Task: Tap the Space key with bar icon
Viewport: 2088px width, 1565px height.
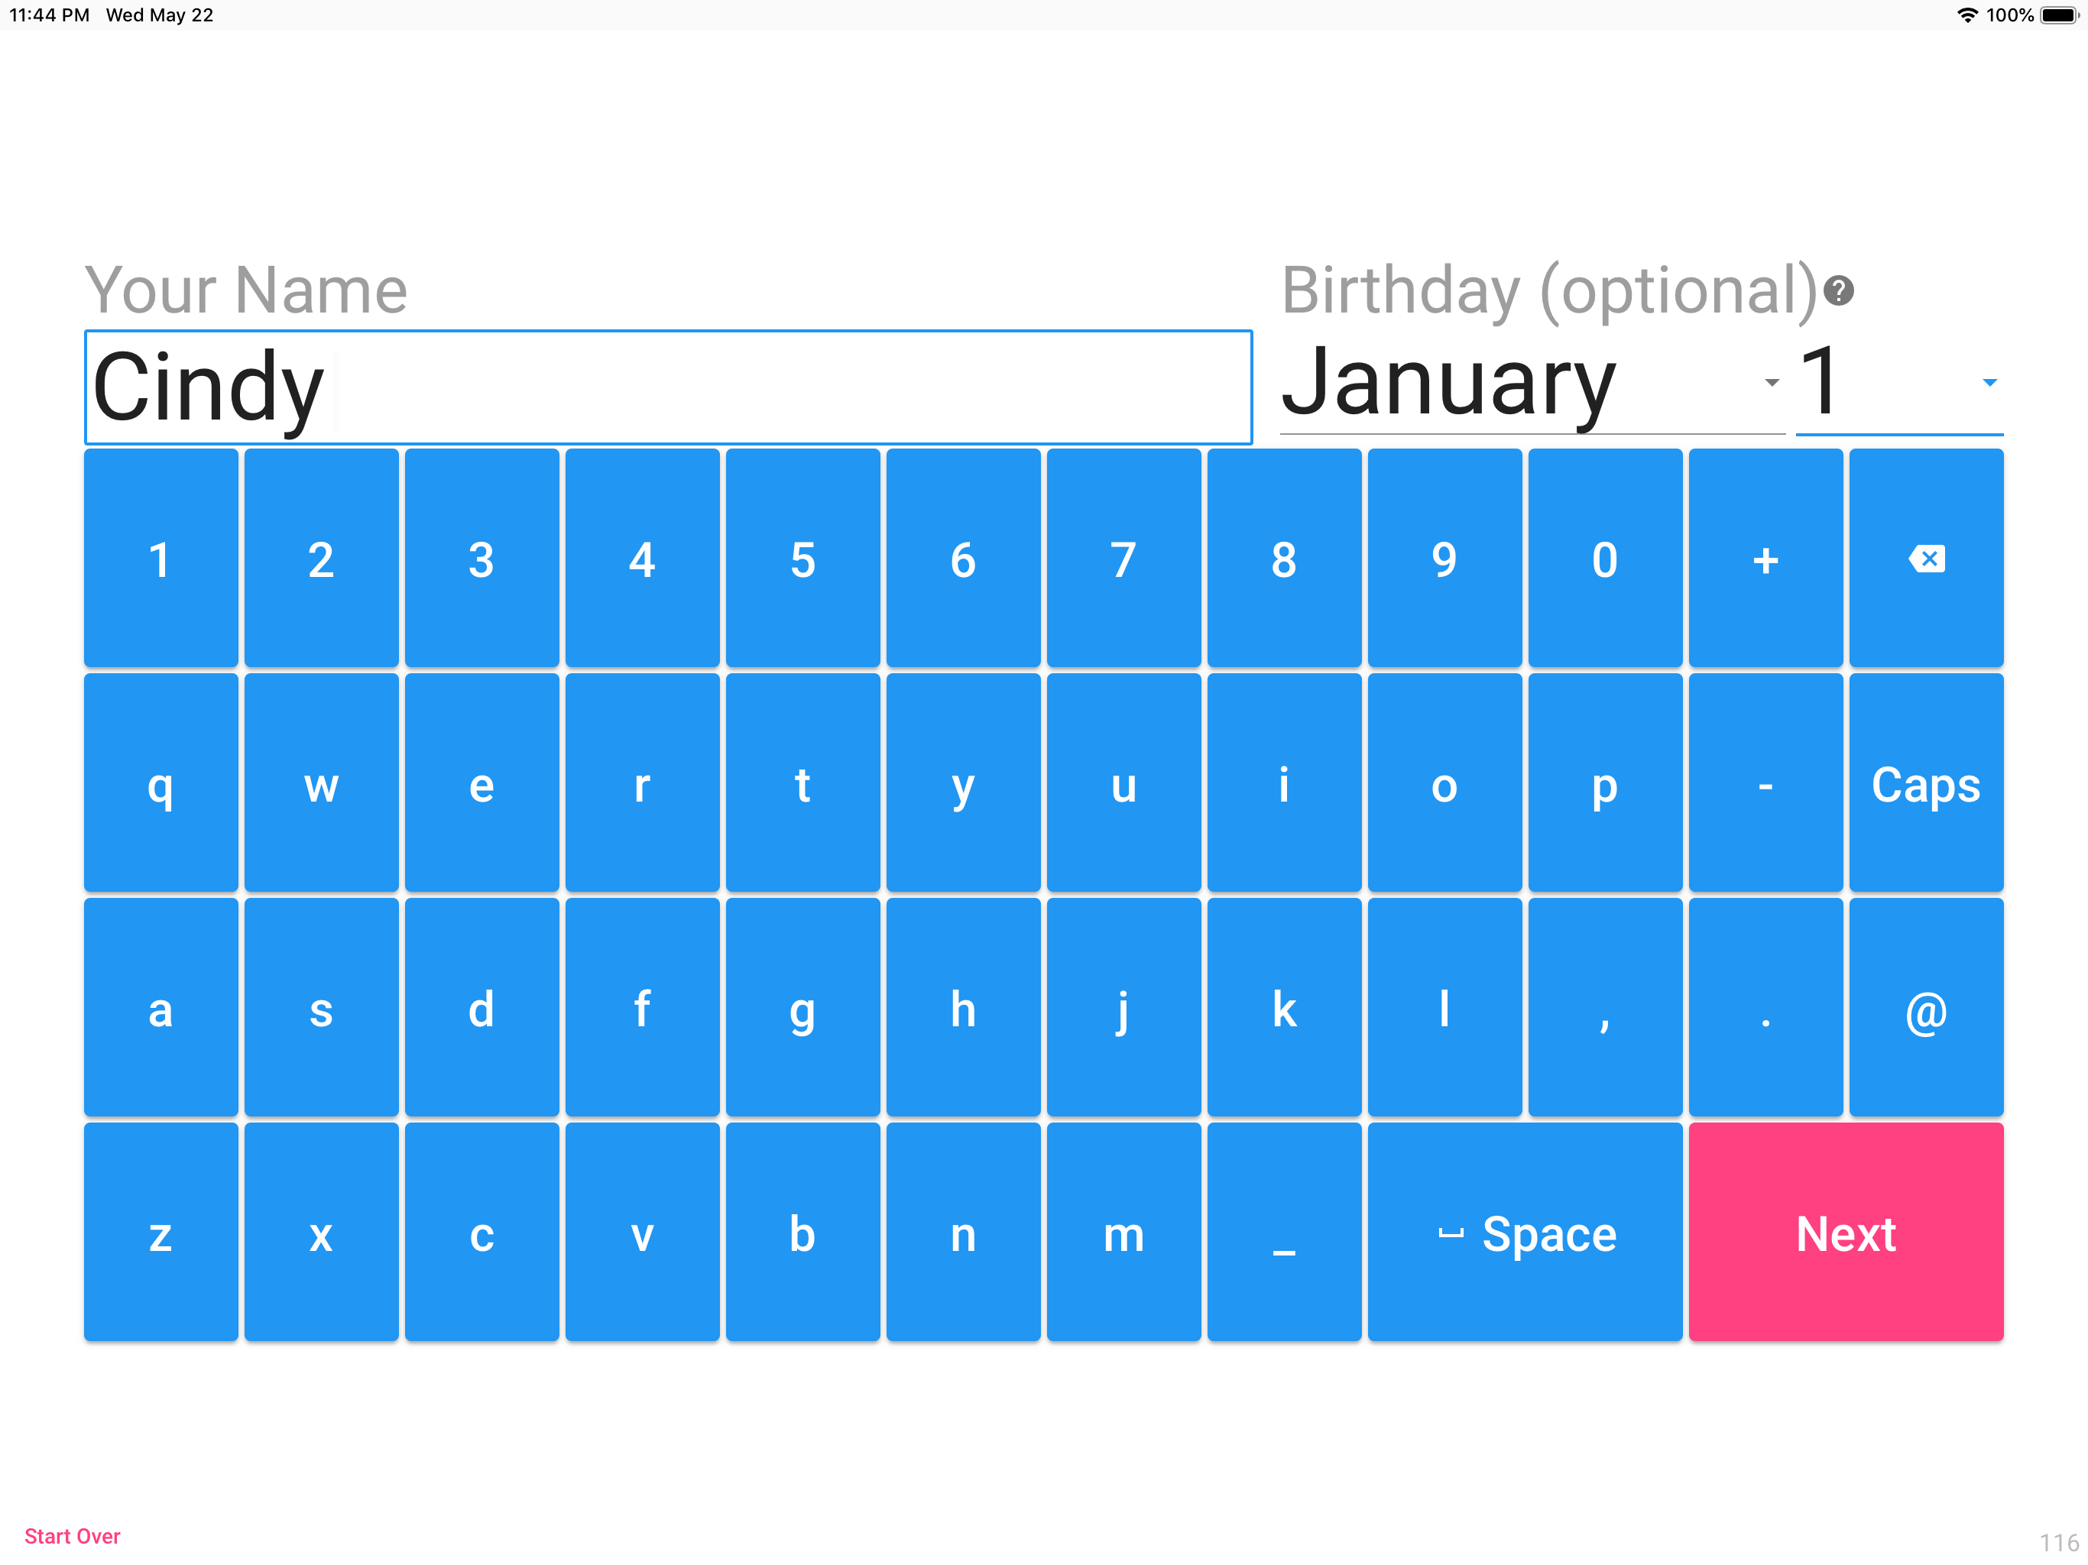Action: pos(1525,1233)
